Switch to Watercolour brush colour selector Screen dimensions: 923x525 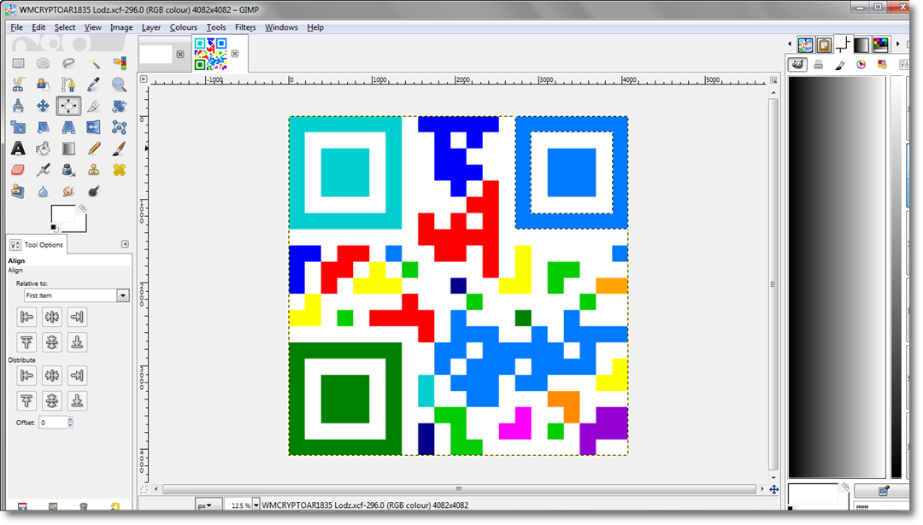840,65
